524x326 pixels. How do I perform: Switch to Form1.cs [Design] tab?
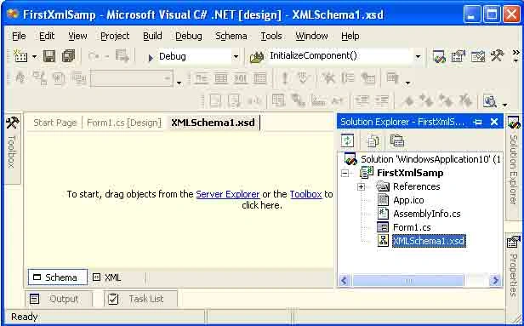pyautogui.click(x=124, y=123)
